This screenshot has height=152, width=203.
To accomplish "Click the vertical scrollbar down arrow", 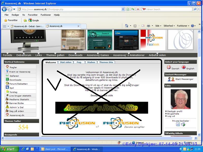I will coord(199,135).
